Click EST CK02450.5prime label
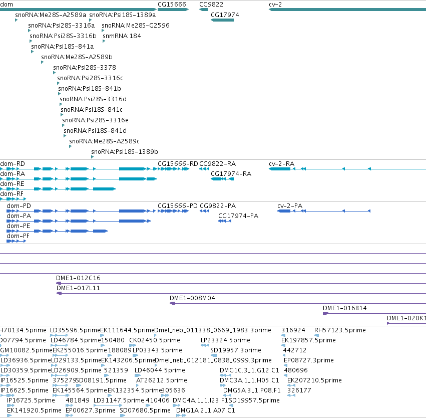This screenshot has width=426, height=418. pyautogui.click(x=155, y=340)
